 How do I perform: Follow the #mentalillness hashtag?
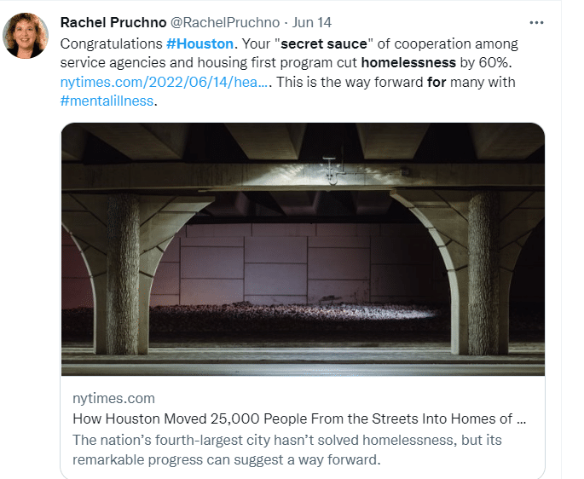tap(109, 101)
